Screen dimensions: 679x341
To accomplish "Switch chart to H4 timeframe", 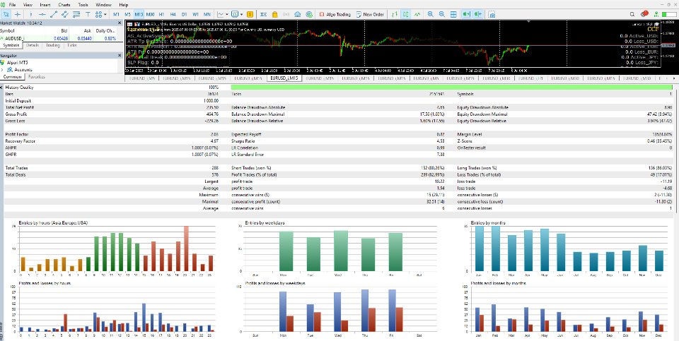I will coord(173,14).
